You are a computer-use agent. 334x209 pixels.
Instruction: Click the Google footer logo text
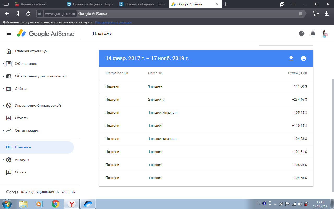[12, 192]
